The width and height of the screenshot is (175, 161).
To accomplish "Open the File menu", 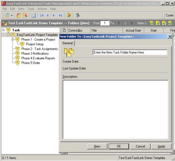I will [5, 9].
